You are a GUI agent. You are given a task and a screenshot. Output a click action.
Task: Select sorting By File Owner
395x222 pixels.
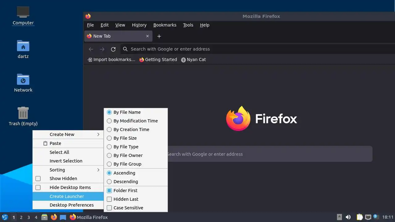click(136, 155)
